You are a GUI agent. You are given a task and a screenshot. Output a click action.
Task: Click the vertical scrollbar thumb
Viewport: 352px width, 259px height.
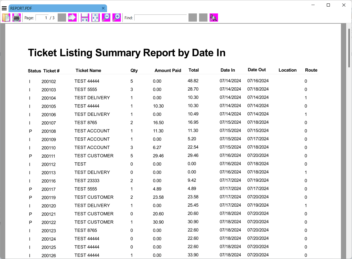coord(349,48)
